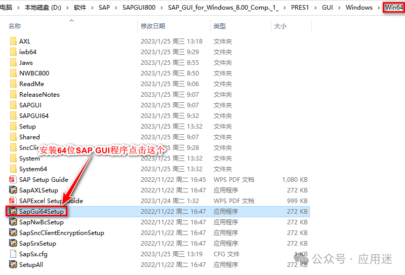
Task: Click the Shared folder icon
Action: click(x=13, y=137)
